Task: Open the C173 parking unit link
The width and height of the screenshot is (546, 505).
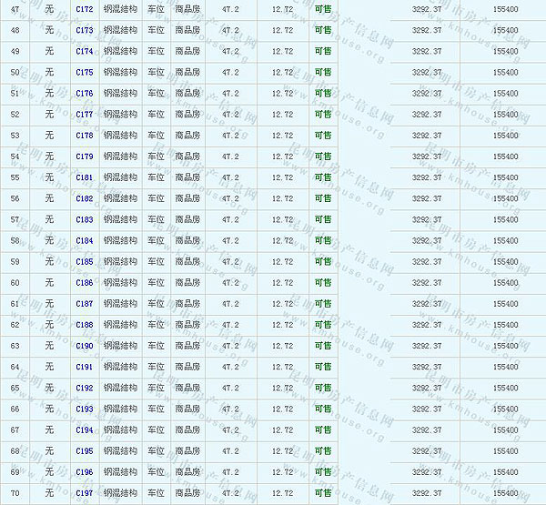Action: pos(85,30)
